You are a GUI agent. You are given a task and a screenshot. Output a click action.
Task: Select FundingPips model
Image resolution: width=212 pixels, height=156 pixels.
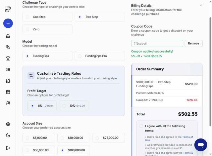tap(47, 56)
